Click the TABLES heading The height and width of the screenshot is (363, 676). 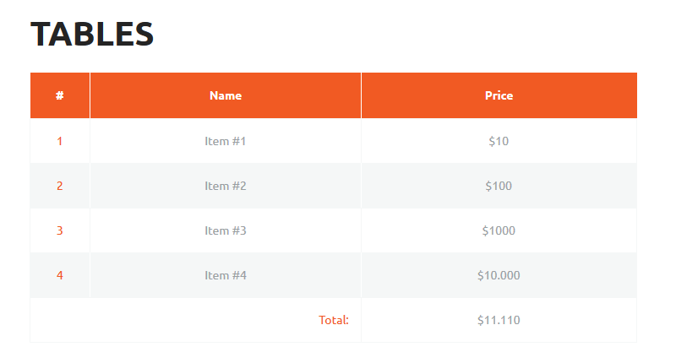92,34
